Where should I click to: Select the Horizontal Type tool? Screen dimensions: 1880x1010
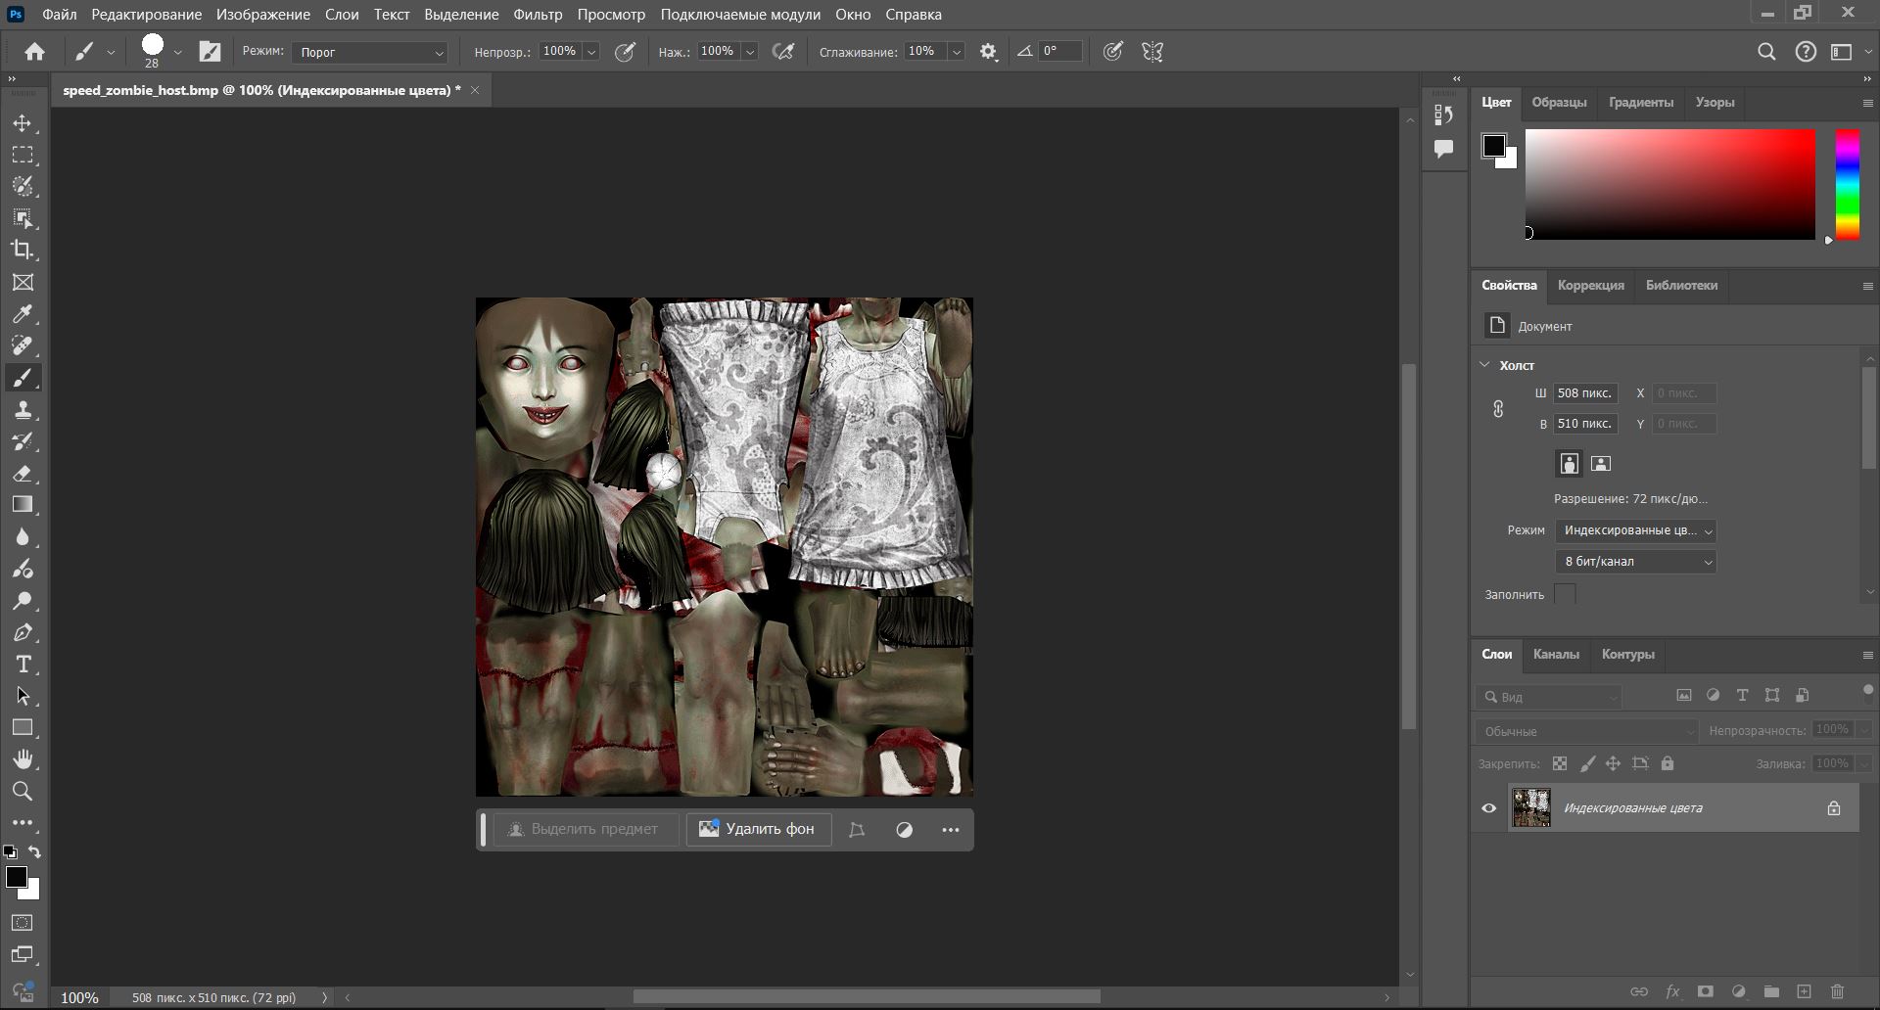click(x=23, y=665)
